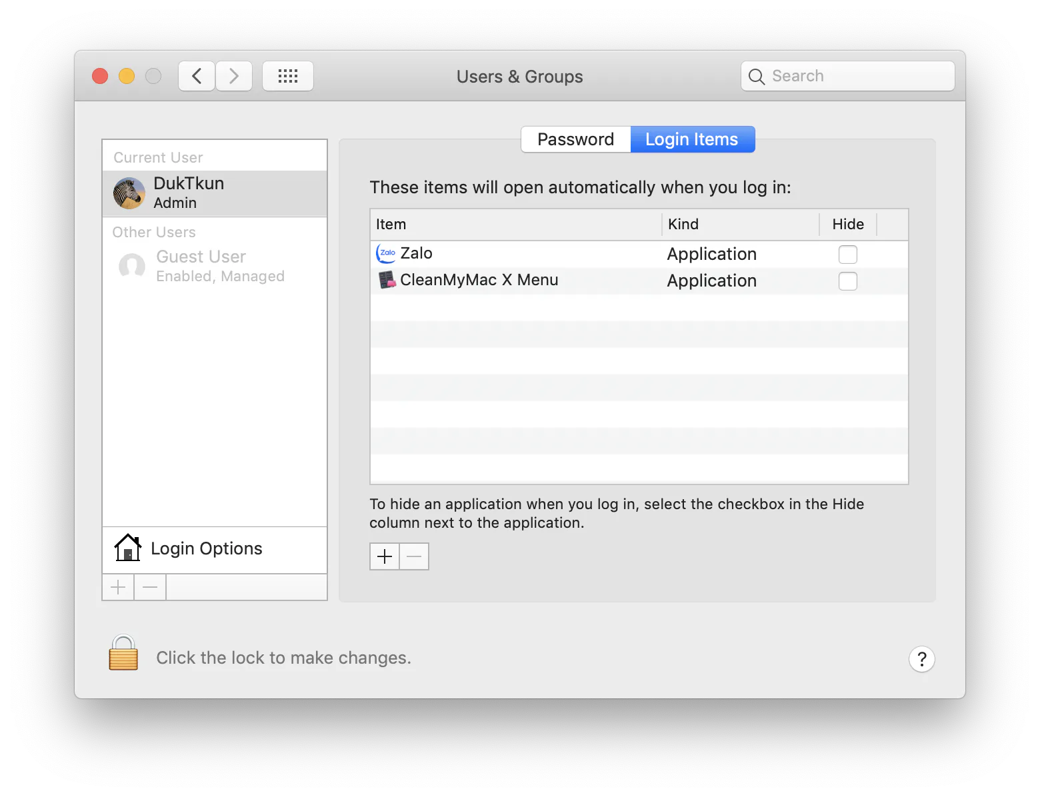Screen dimensions: 1040x797
Task: Minimize the window with the yellow button
Action: 127,76
